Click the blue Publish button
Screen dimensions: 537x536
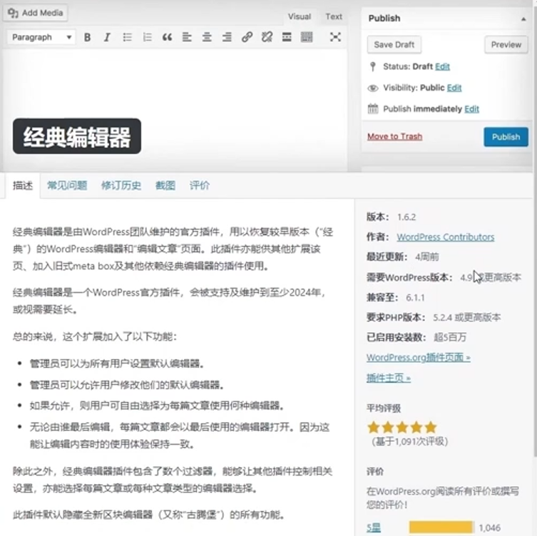pyautogui.click(x=506, y=137)
